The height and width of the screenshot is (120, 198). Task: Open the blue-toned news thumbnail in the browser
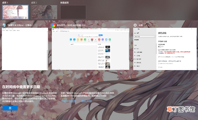[108, 50]
